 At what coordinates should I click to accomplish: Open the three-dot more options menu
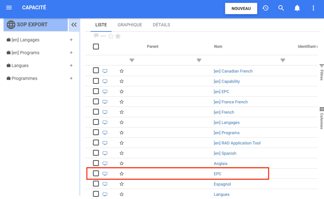[313, 8]
